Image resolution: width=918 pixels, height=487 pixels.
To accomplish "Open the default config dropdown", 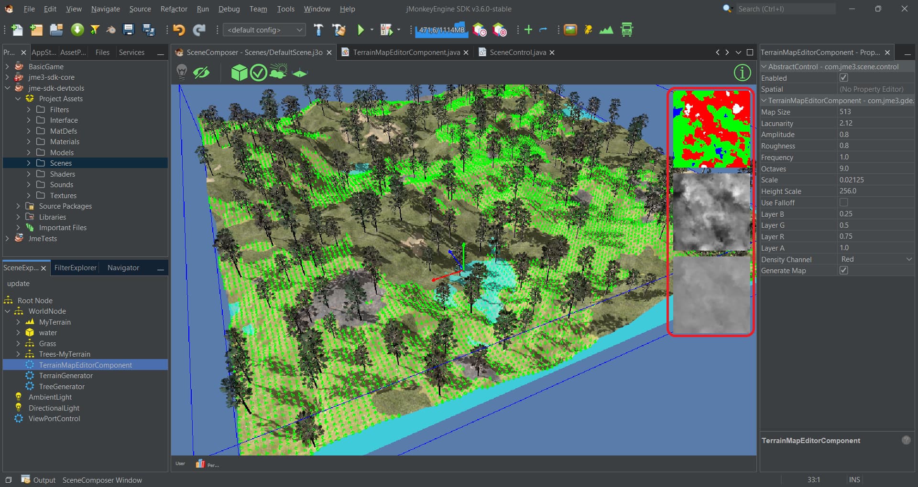I will (x=264, y=30).
